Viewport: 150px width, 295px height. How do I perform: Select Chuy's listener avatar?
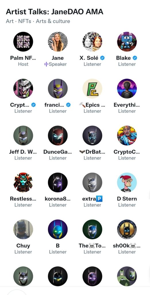tap(23, 229)
